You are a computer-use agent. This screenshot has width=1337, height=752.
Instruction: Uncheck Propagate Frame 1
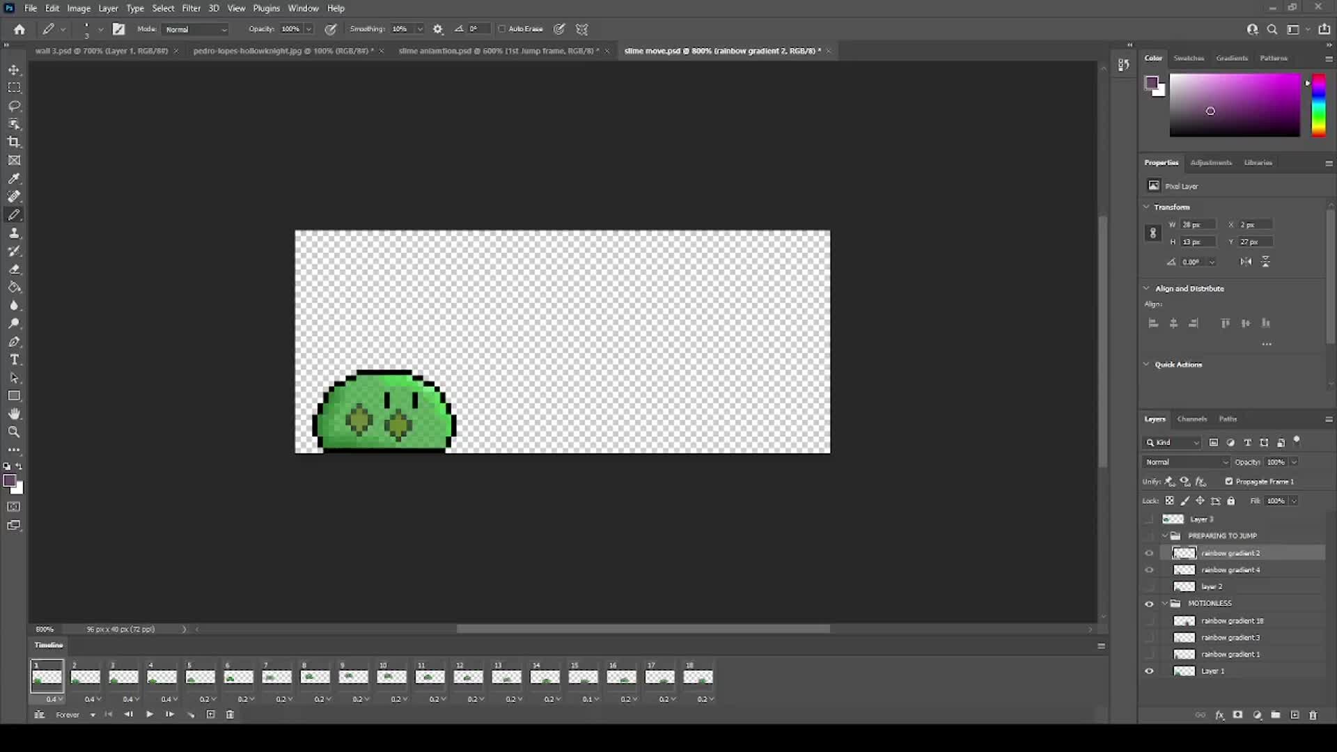pos(1228,481)
